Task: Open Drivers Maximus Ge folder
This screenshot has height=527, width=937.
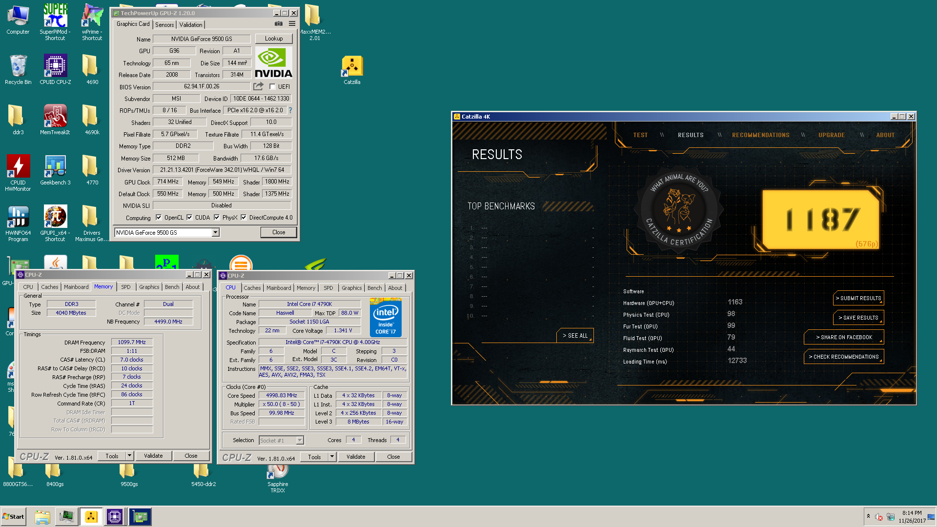Action: tap(92, 223)
